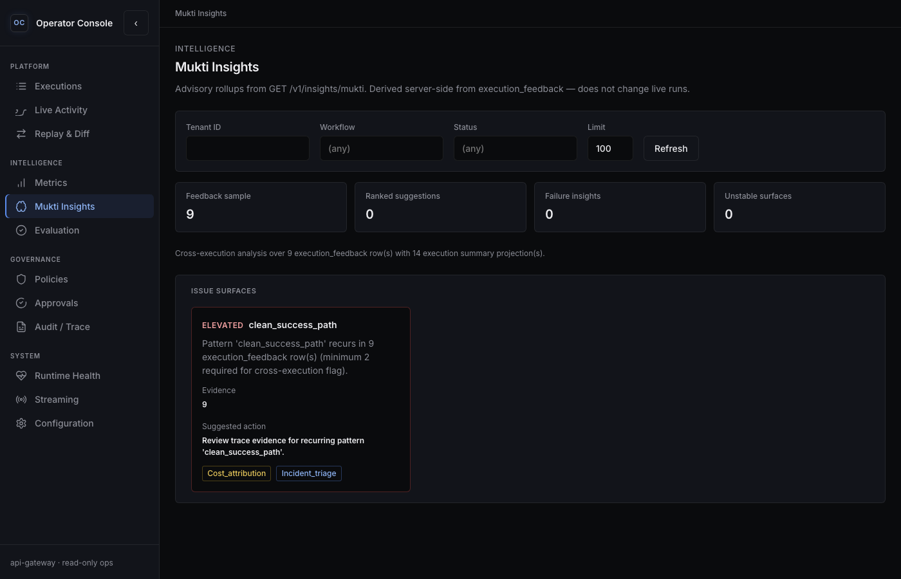Screen dimensions: 901x579
Task: Open Policies under Governance
Action: click(x=80, y=279)
